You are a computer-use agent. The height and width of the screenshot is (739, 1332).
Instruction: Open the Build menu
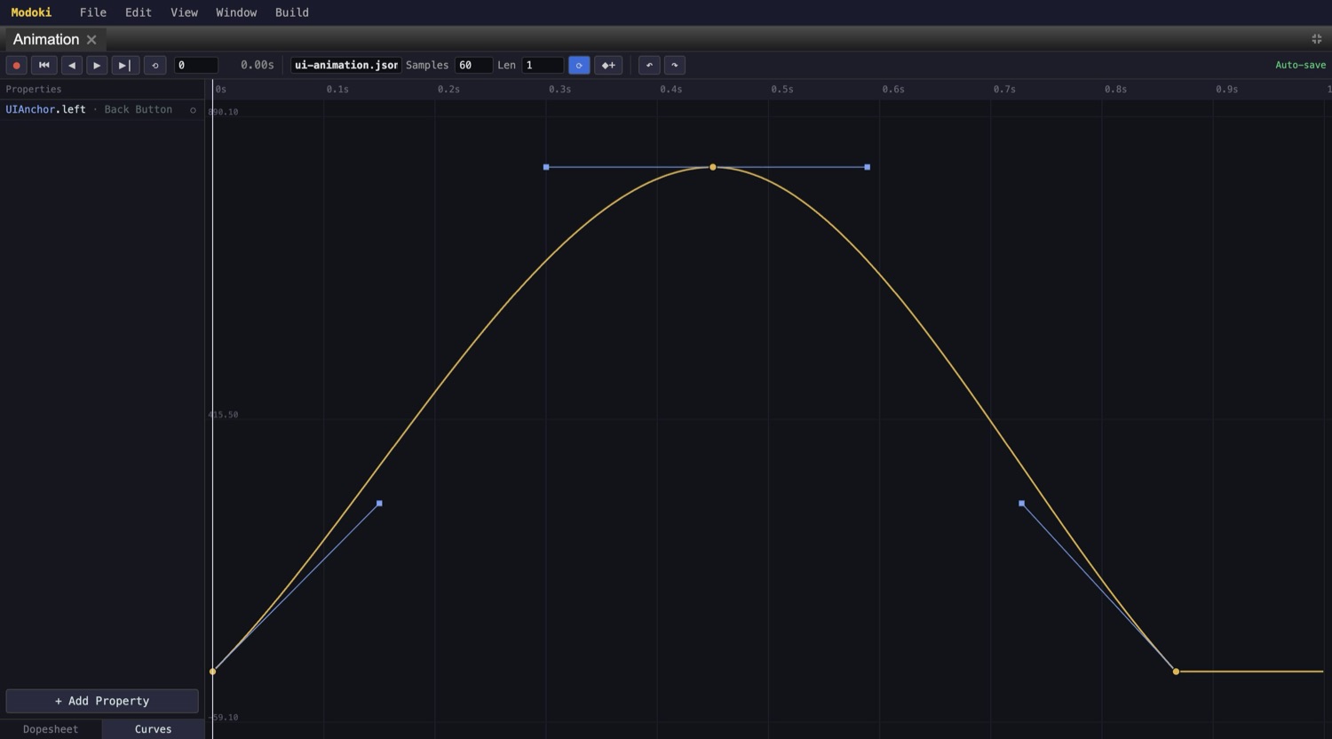coord(292,12)
